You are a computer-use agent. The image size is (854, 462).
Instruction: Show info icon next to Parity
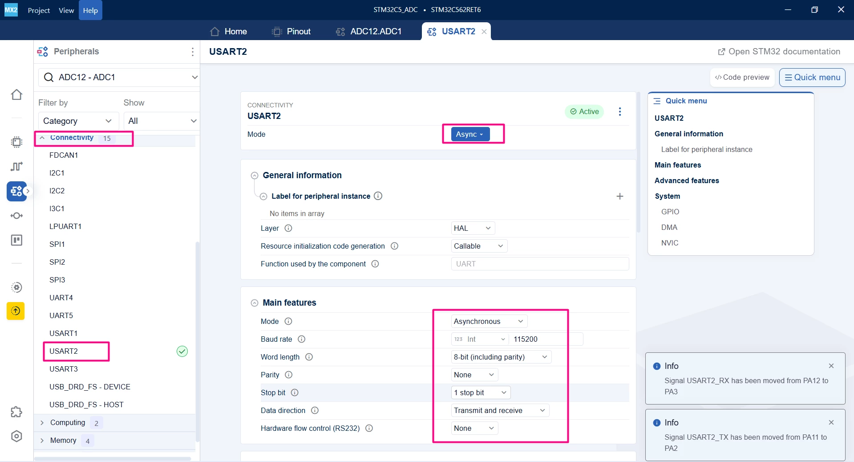pyautogui.click(x=288, y=375)
